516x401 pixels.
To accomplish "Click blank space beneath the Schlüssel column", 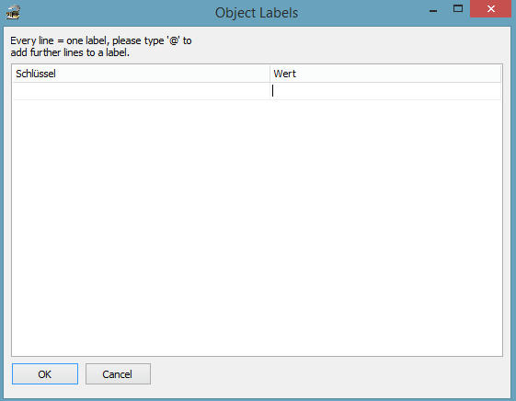I will click(x=141, y=227).
